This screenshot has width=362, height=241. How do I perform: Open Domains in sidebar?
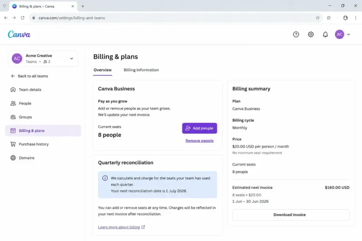coord(43,158)
